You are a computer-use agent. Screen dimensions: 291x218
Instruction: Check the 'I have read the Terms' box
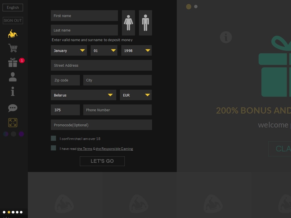(x=53, y=148)
